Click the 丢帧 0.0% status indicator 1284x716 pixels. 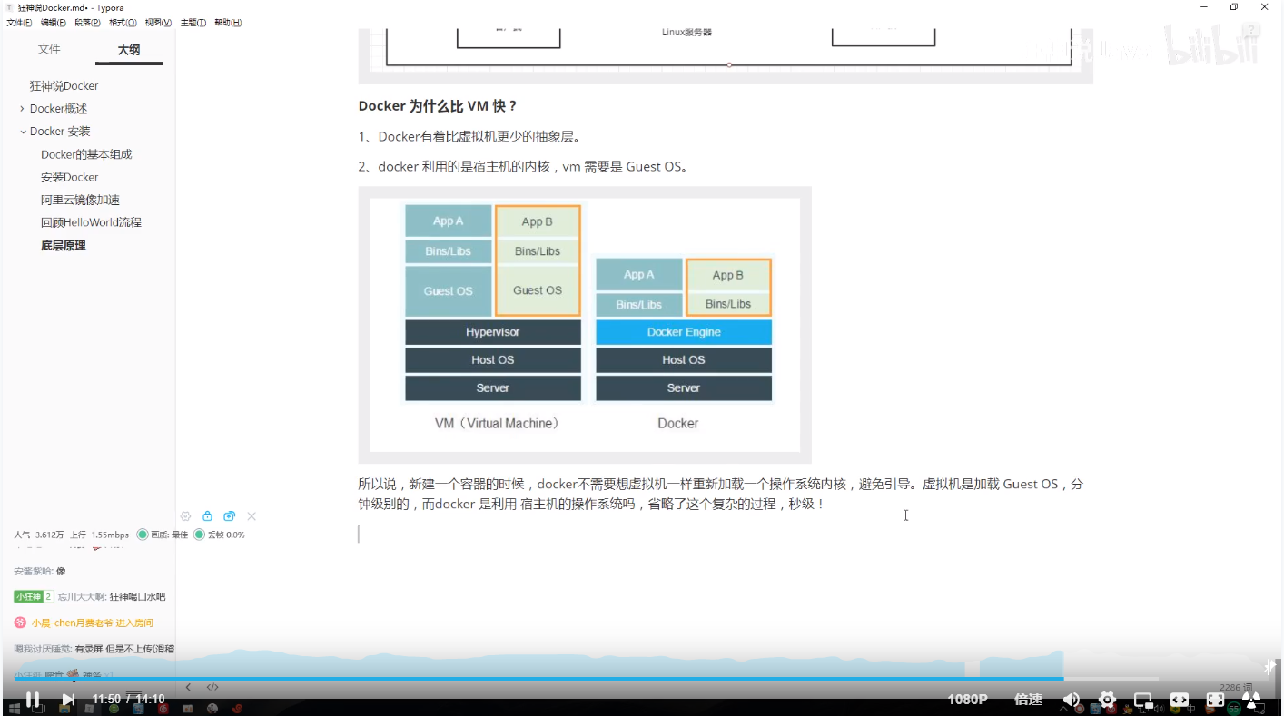pyautogui.click(x=219, y=535)
